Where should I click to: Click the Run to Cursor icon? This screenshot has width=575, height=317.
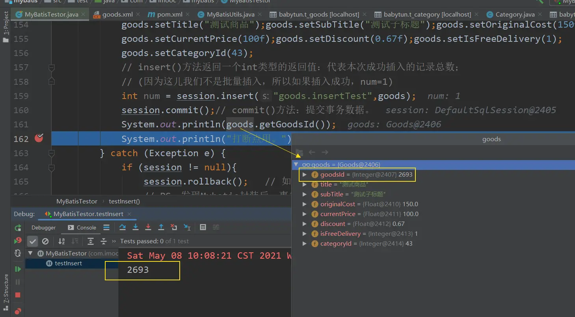click(187, 227)
